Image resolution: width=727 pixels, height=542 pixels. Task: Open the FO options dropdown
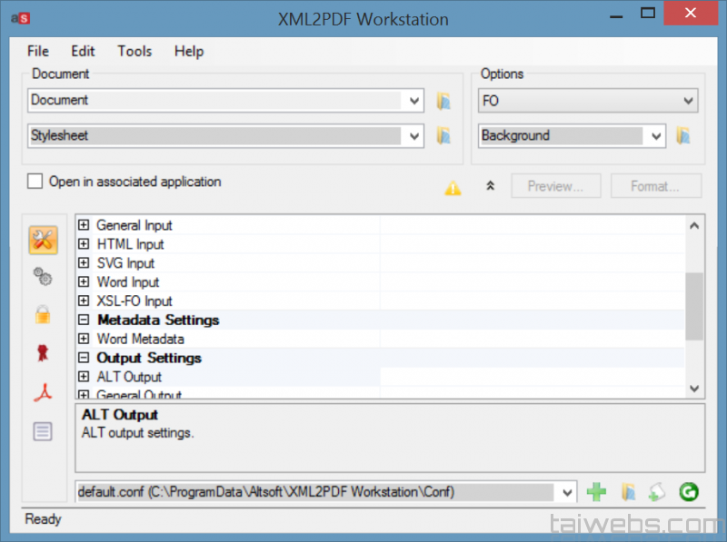[x=688, y=101]
